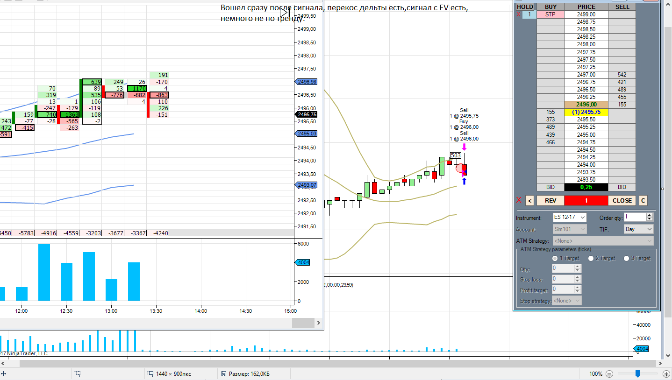
Task: Click the 'C' button right of CLOSE
Action: click(643, 201)
